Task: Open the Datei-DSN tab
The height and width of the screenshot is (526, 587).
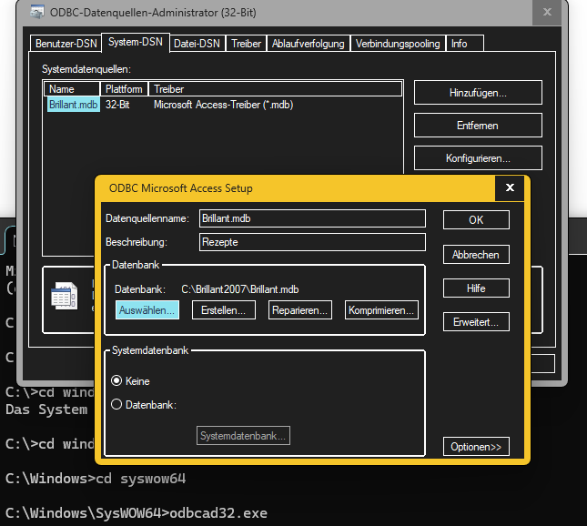Action: point(197,44)
